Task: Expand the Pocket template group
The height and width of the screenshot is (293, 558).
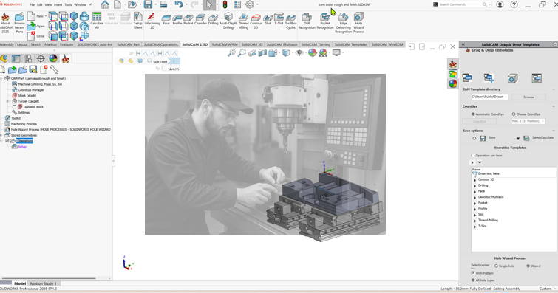Action: tap(474, 203)
